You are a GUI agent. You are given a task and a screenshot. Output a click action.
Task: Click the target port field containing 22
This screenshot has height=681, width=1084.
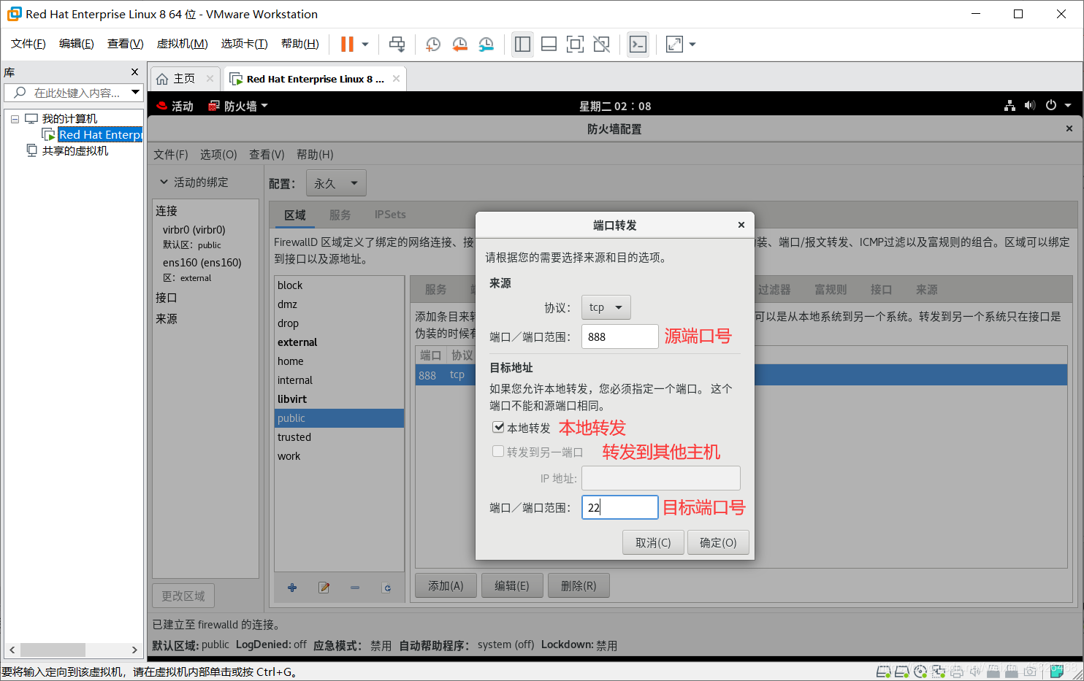[619, 507]
